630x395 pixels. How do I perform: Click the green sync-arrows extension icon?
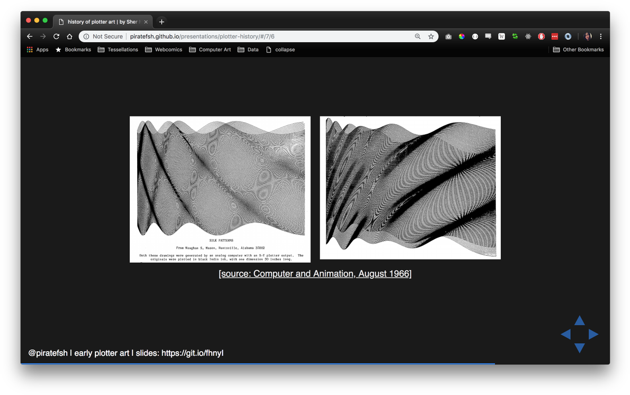coord(514,36)
